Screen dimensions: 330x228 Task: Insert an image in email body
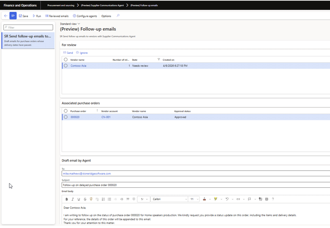tap(261, 199)
